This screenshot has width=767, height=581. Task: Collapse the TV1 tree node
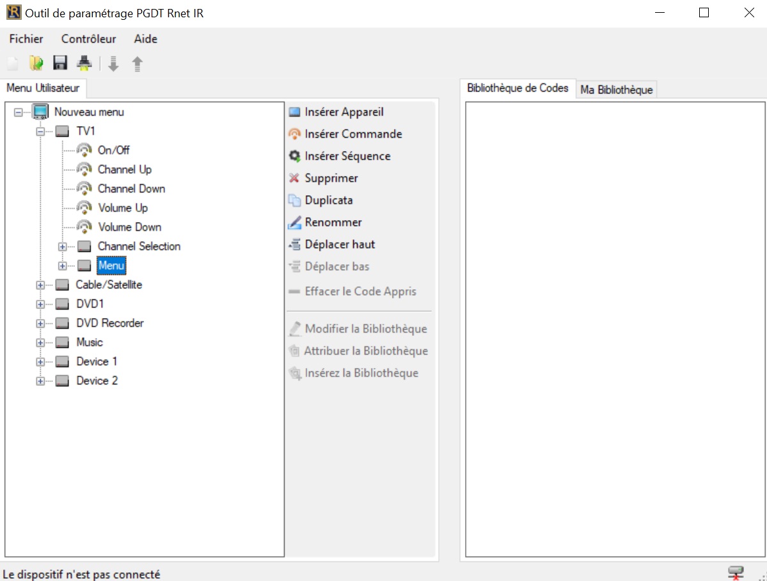41,131
